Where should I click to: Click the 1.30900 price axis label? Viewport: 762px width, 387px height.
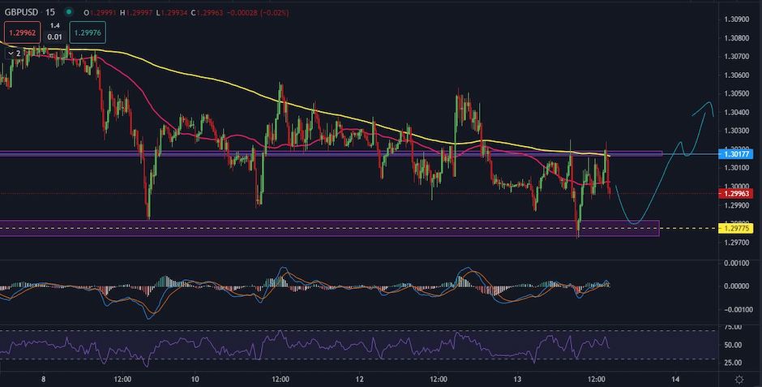[x=735, y=19]
